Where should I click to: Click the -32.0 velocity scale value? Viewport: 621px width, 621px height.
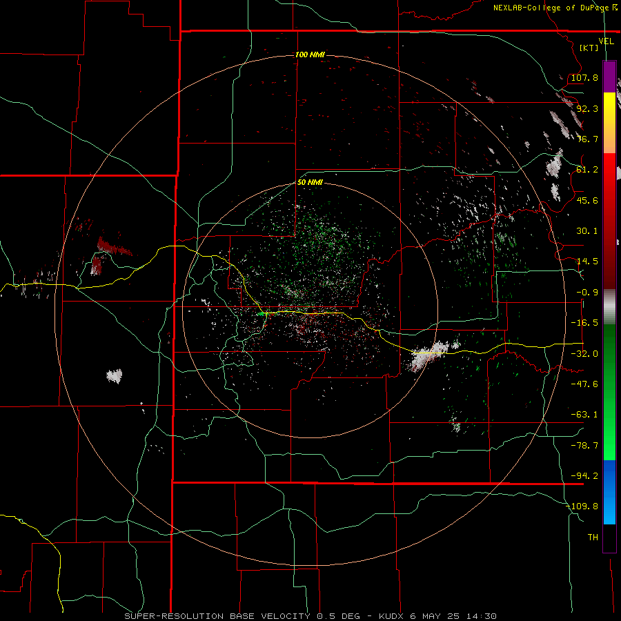pos(584,354)
